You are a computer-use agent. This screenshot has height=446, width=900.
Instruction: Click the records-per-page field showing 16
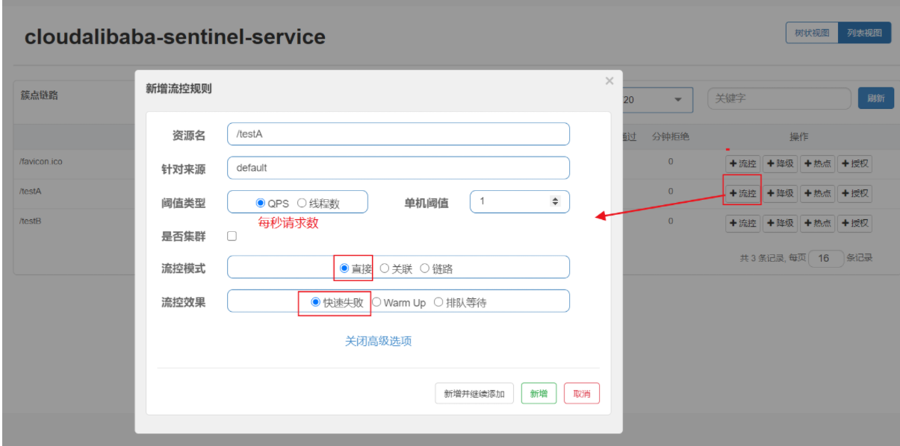click(x=826, y=258)
